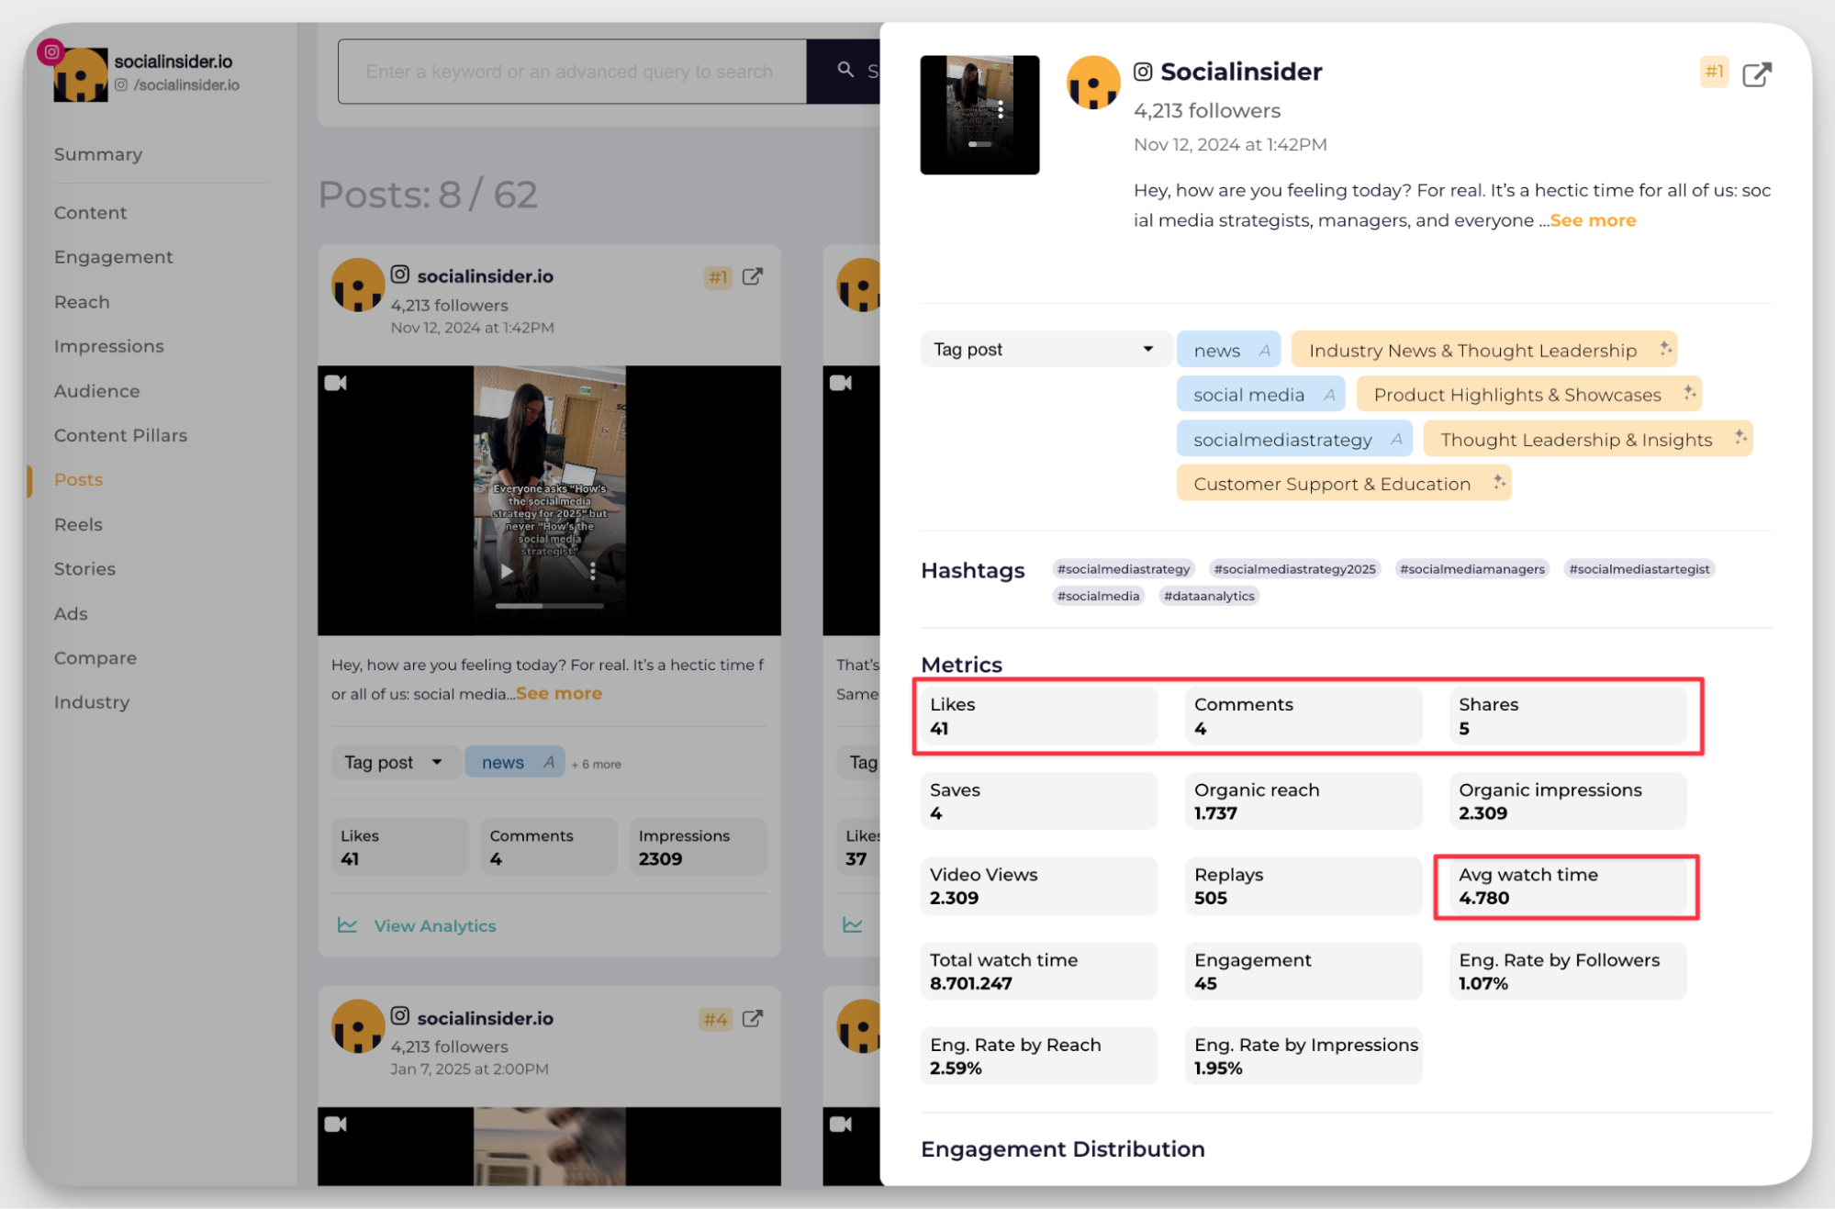Expand first card caption via See more
This screenshot has height=1209, width=1835.
point(559,693)
